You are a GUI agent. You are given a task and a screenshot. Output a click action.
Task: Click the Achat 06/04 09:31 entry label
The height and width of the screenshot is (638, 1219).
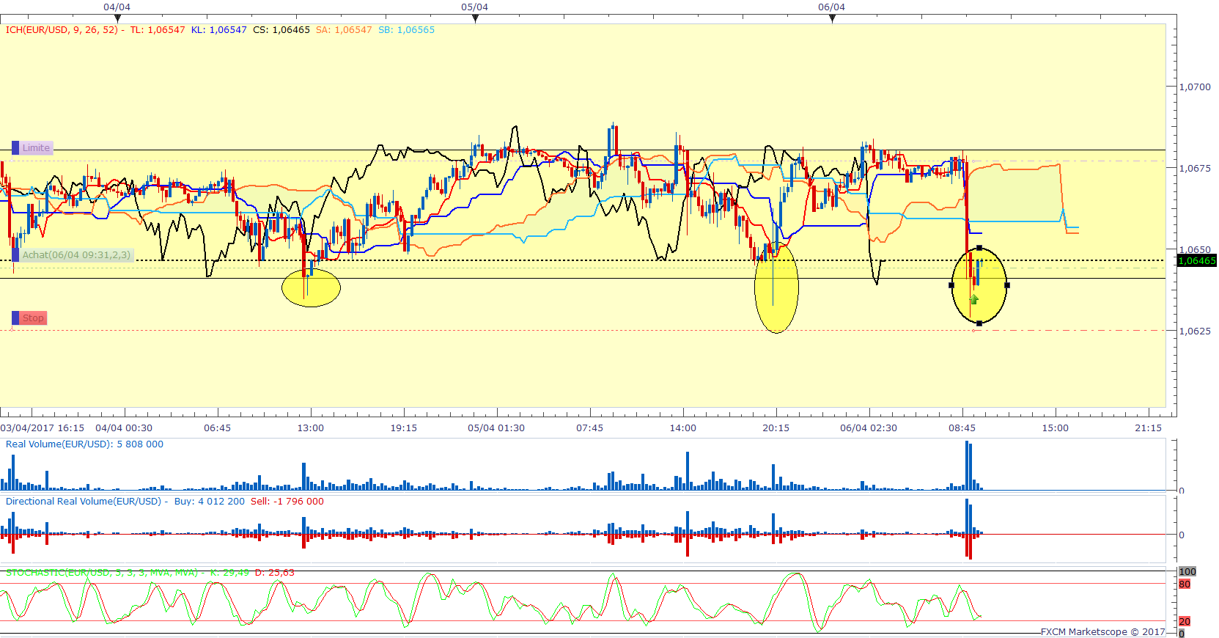(x=76, y=255)
